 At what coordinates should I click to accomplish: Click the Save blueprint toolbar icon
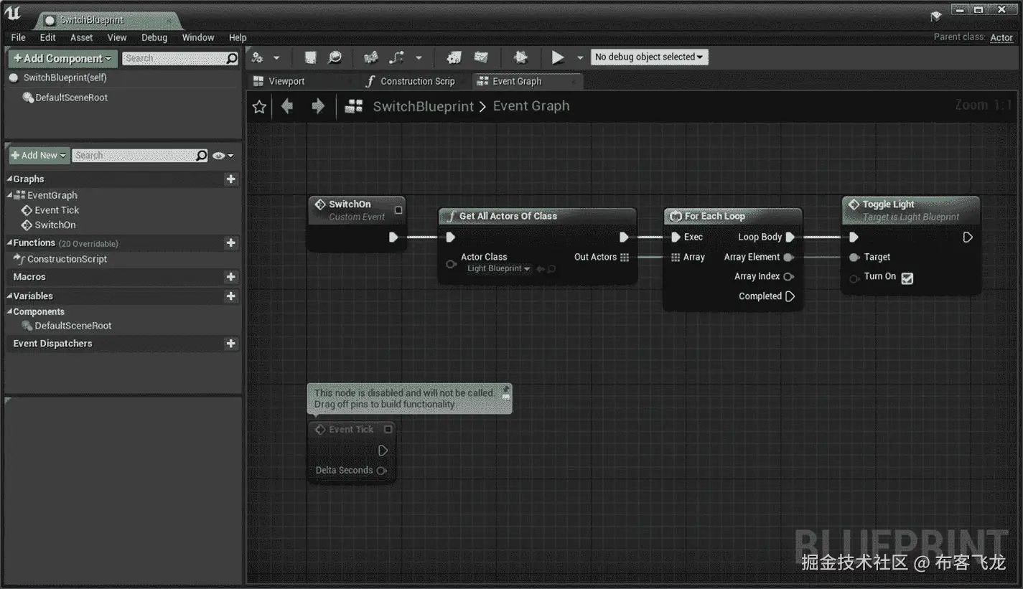tap(310, 57)
